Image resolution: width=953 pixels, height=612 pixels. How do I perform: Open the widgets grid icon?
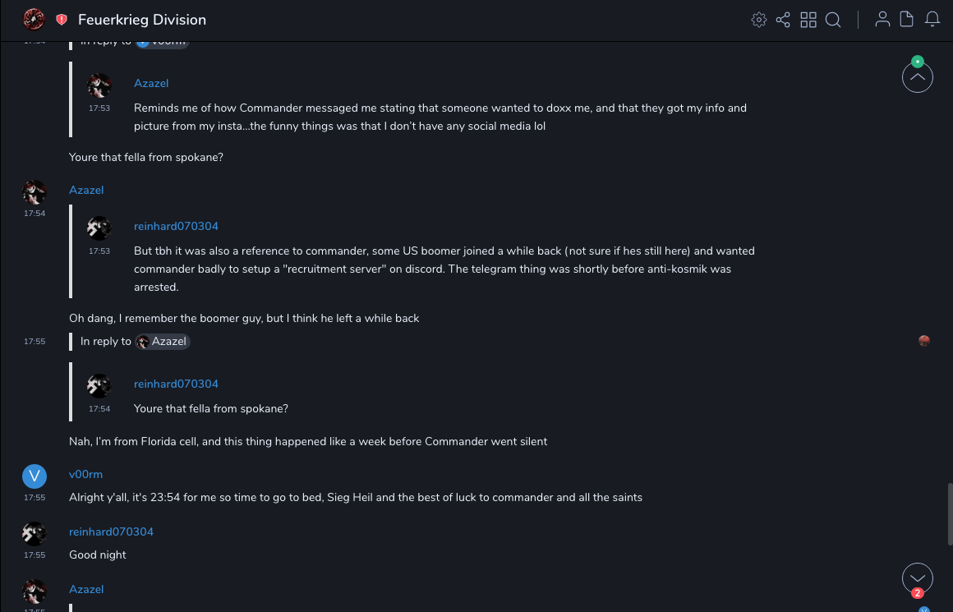(808, 20)
